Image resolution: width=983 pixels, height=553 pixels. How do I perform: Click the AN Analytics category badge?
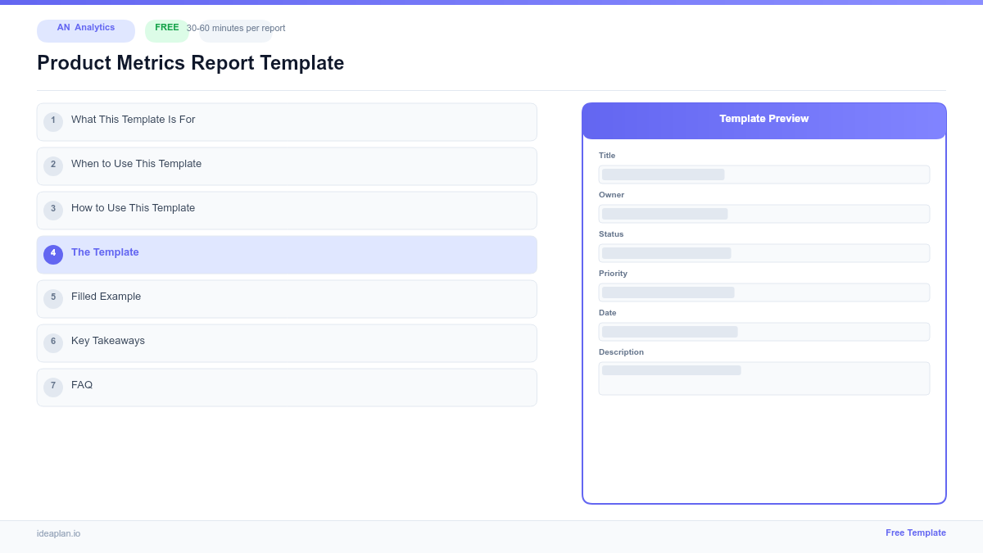(x=86, y=30)
